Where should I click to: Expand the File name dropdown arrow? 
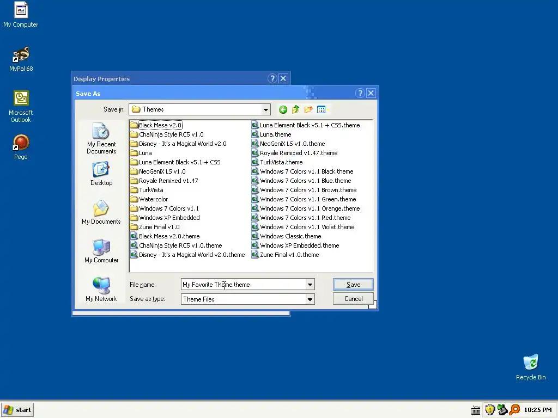[x=310, y=284]
